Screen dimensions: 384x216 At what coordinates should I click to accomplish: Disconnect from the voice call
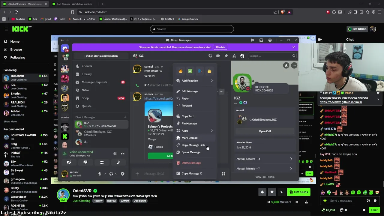pyautogui.click(x=122, y=154)
